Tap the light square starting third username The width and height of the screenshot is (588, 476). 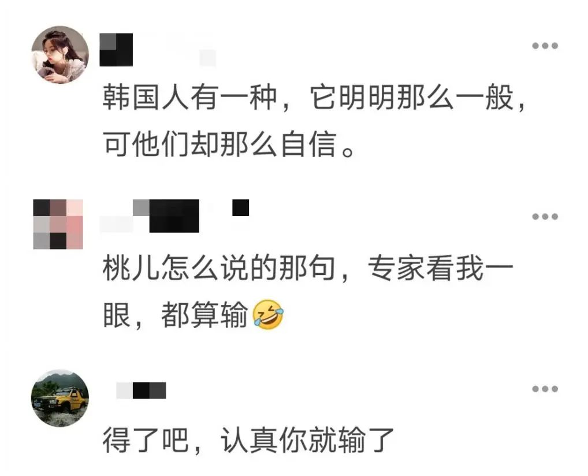point(125,391)
